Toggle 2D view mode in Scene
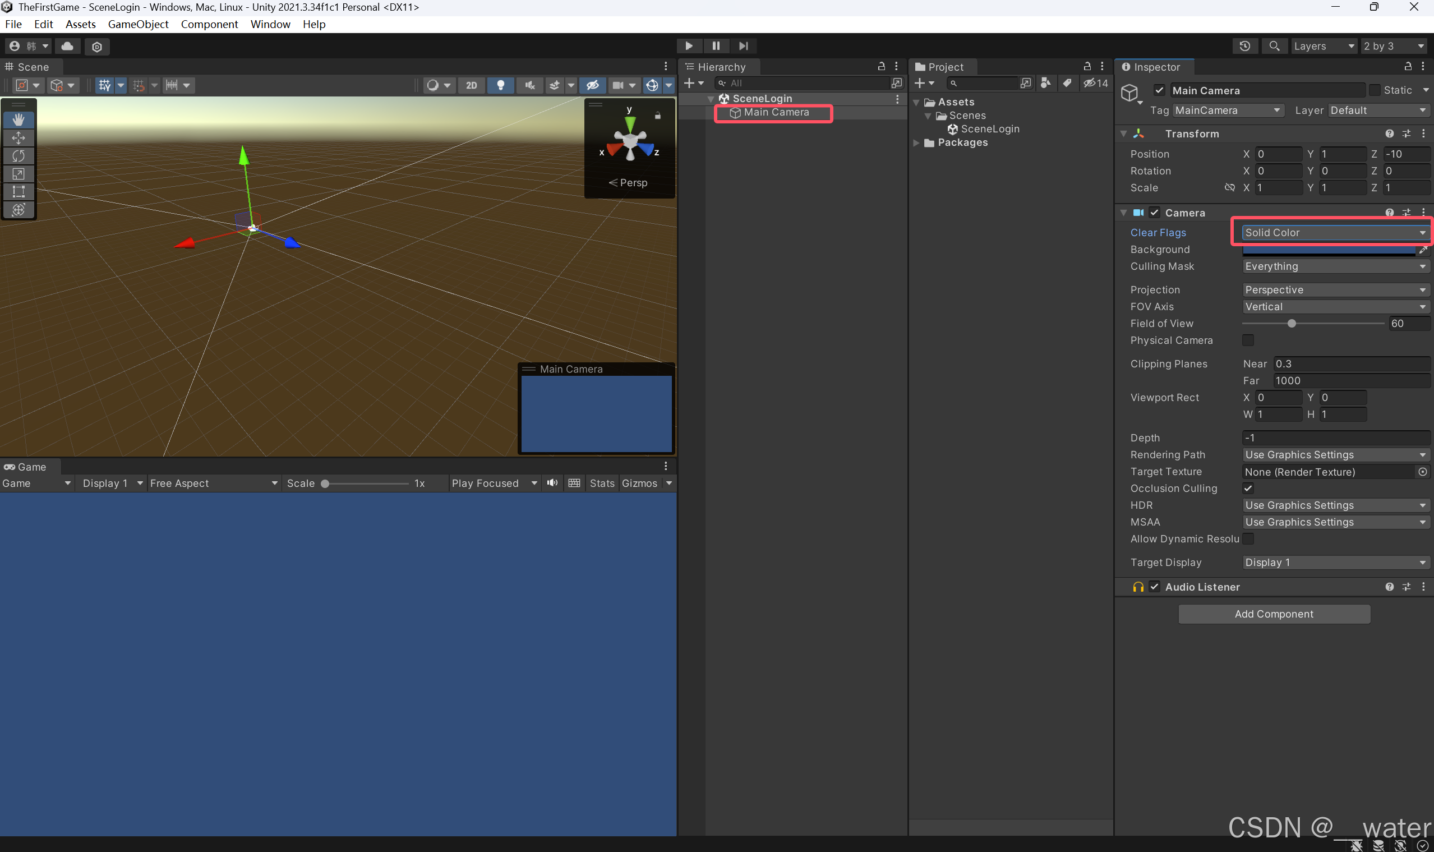Screen dimensions: 1434x852 click(x=471, y=86)
